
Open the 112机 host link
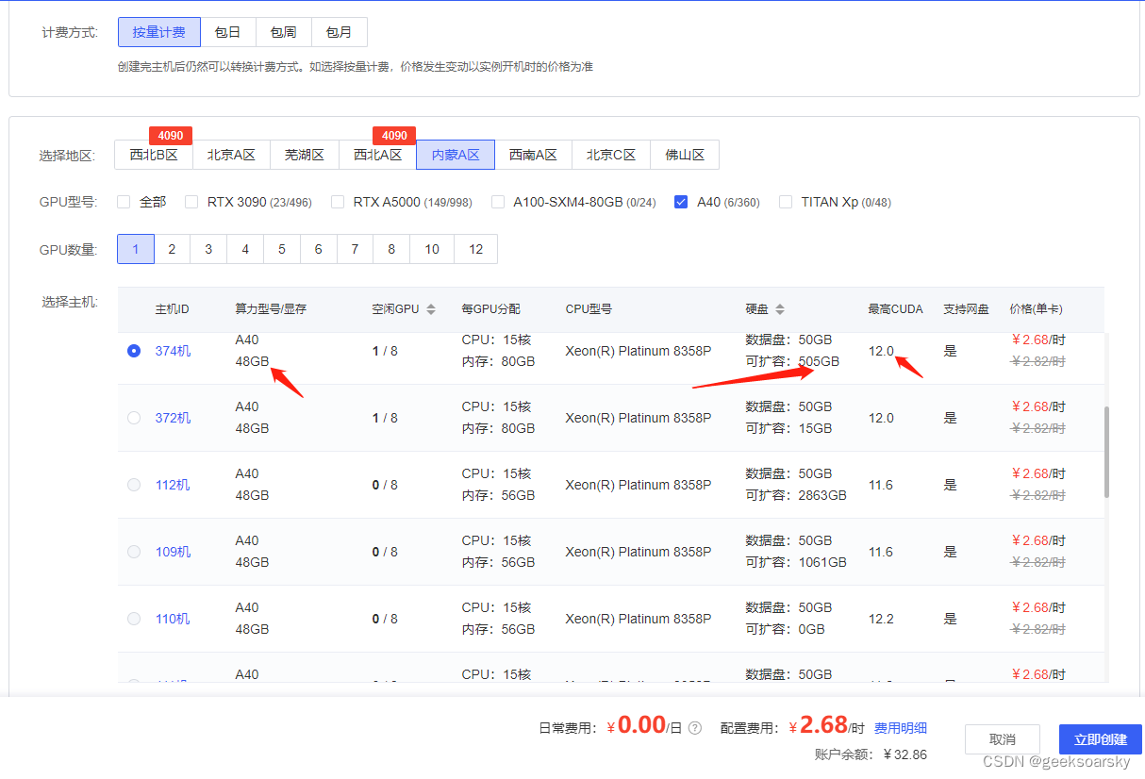point(173,485)
